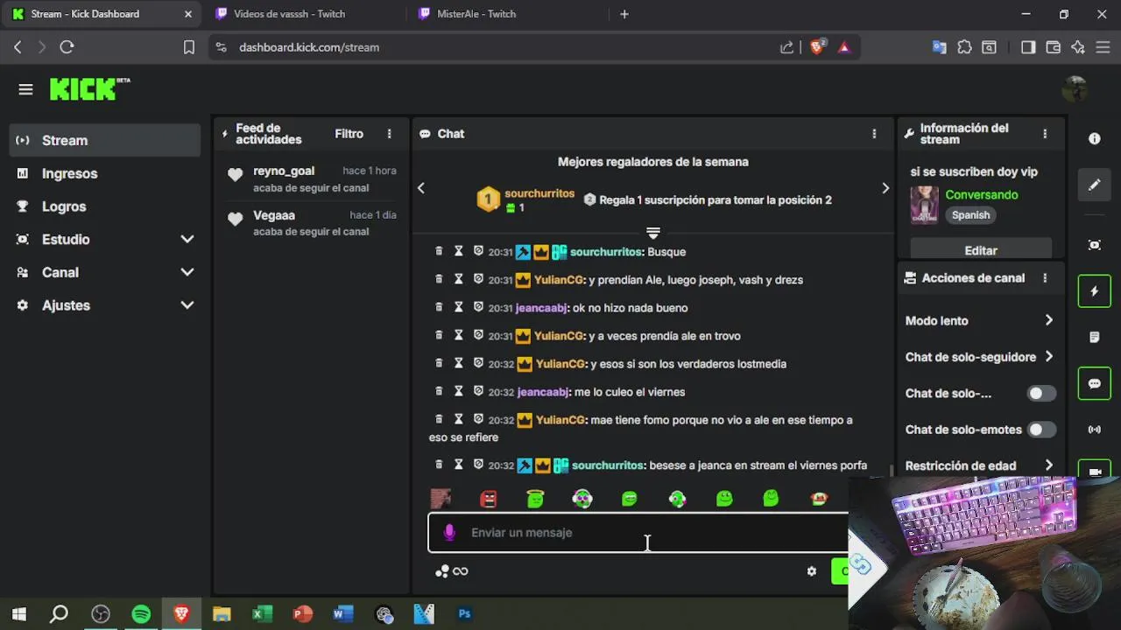1121x630 pixels.
Task: Open Información del stream three-dot menu
Action: (1045, 134)
